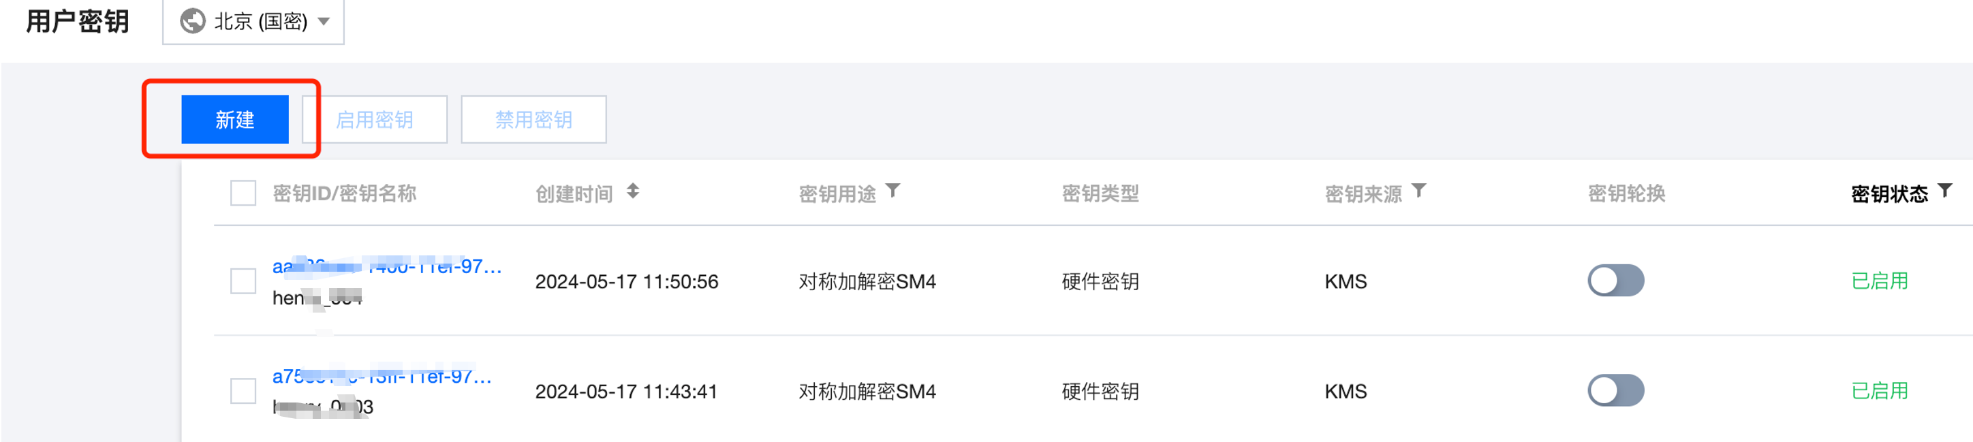Toggle 密钥轮换 for the 11:50:56 key

click(1615, 281)
